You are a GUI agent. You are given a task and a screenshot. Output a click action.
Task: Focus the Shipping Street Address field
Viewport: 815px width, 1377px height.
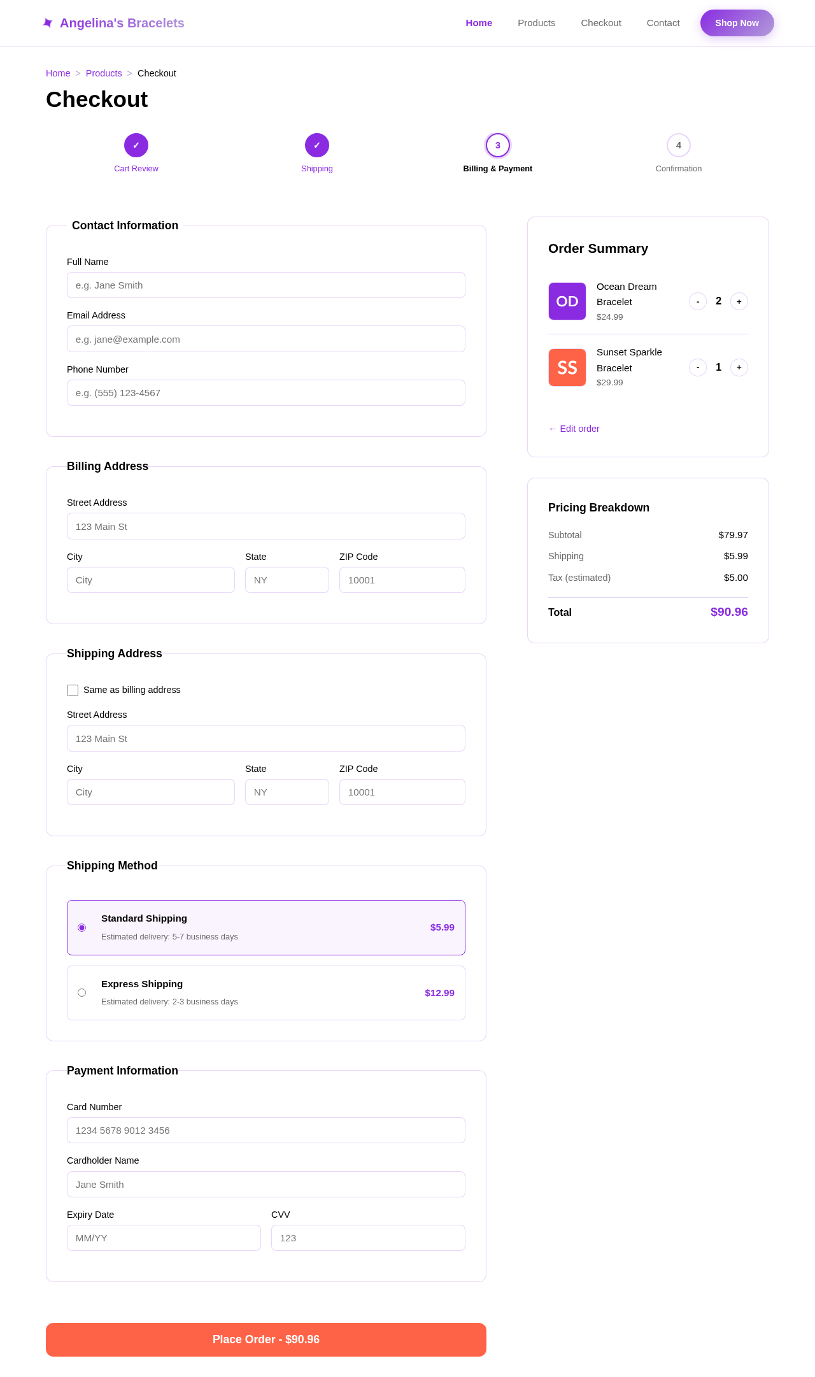(x=266, y=738)
